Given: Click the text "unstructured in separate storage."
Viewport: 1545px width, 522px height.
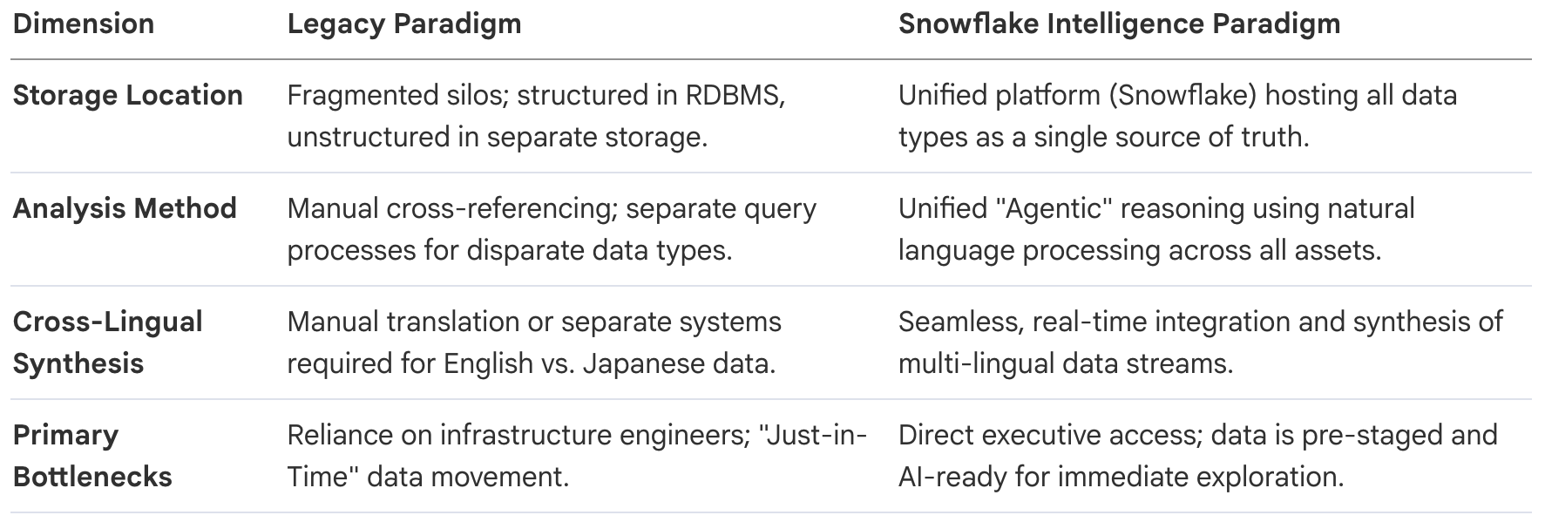Looking at the screenshot, I should pos(497,137).
